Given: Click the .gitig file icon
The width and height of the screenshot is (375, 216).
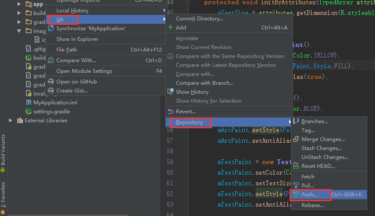Looking at the screenshot, I should 29,49.
